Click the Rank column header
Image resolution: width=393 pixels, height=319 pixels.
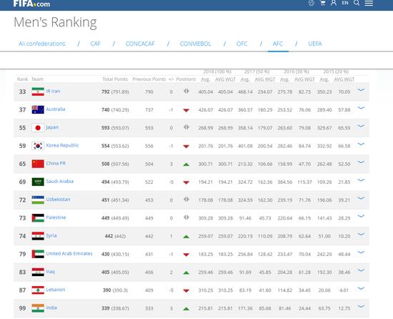[x=22, y=79]
